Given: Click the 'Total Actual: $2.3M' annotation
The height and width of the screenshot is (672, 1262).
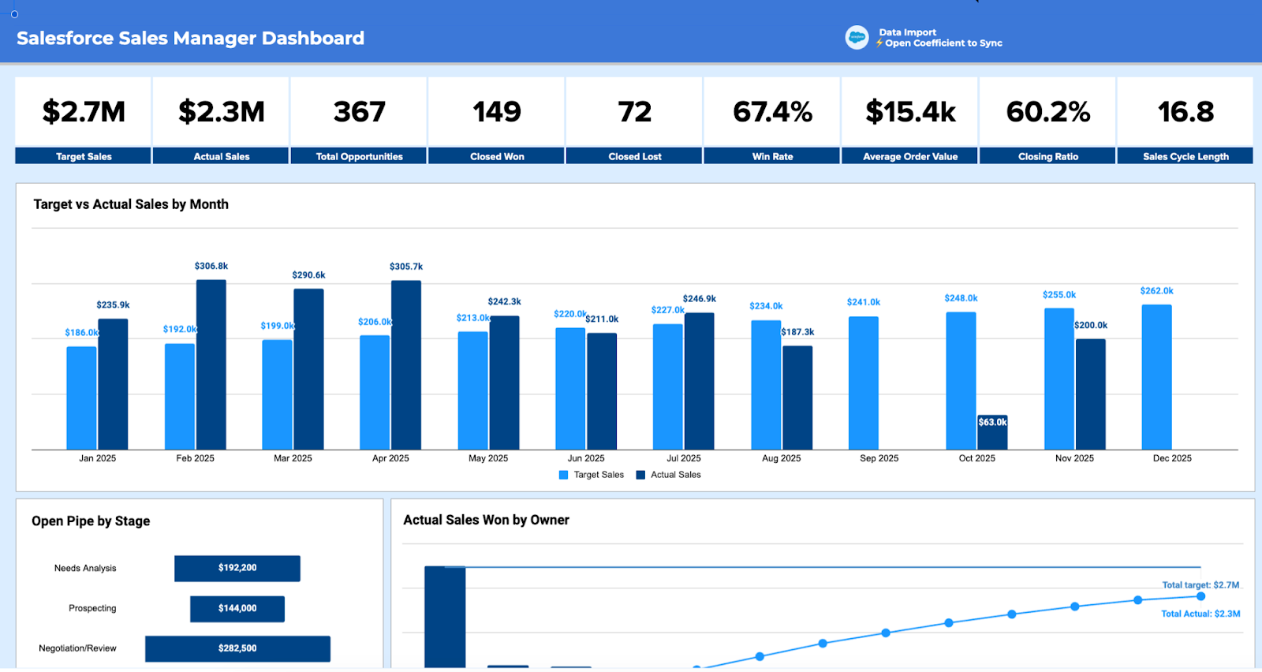Looking at the screenshot, I should 1200,614.
